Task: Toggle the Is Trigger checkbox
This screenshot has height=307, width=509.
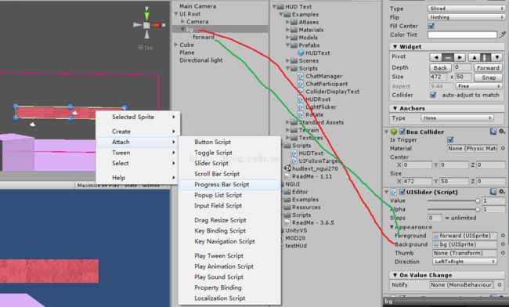Action: pyautogui.click(x=450, y=140)
